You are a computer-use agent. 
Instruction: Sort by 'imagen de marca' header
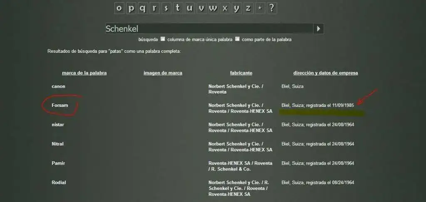163,73
